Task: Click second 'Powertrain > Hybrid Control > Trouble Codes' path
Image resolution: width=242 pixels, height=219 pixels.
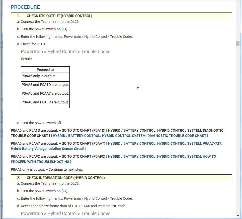Action: 66,213
